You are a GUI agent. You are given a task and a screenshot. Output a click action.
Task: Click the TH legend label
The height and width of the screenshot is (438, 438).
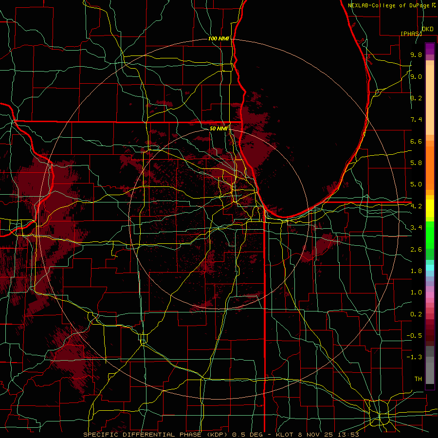[418, 379]
